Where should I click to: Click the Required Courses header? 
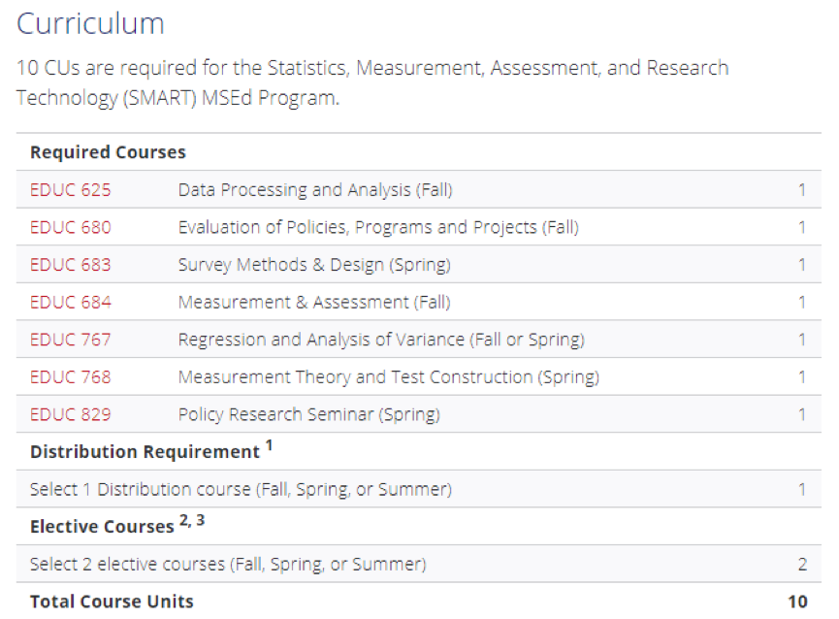(108, 152)
